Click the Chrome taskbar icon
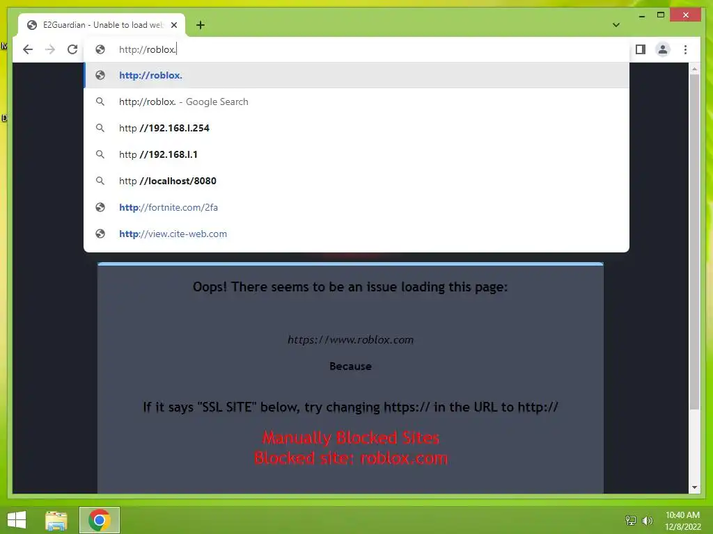Viewport: 713px width, 534px height. pyautogui.click(x=99, y=520)
